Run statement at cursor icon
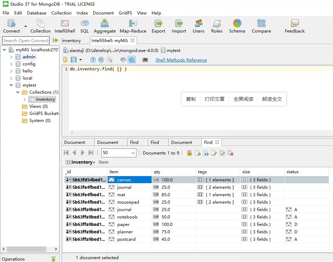The image size is (333, 262). tap(101, 60)
